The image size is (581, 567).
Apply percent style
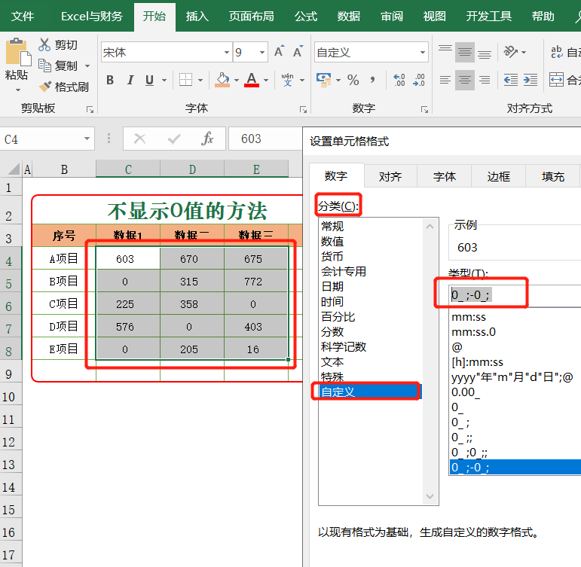pyautogui.click(x=353, y=80)
